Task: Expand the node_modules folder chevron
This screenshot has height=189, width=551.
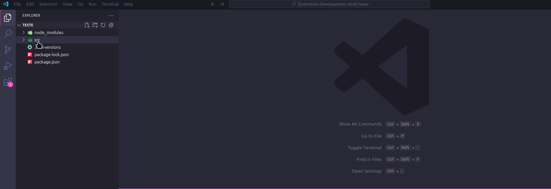Action: click(x=23, y=32)
